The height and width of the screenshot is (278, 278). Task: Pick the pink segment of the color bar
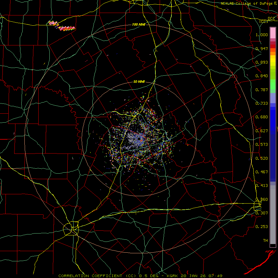coord(273,33)
